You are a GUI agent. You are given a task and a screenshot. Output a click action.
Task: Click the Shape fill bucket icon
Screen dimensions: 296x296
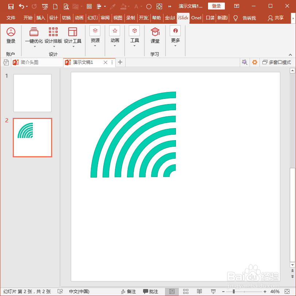pyautogui.click(x=123, y=7)
